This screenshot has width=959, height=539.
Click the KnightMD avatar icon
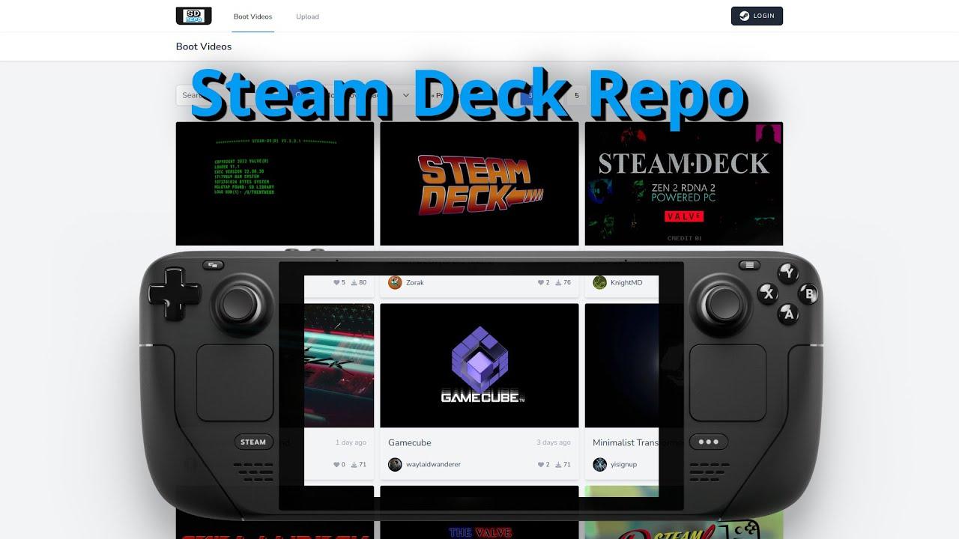pos(599,282)
